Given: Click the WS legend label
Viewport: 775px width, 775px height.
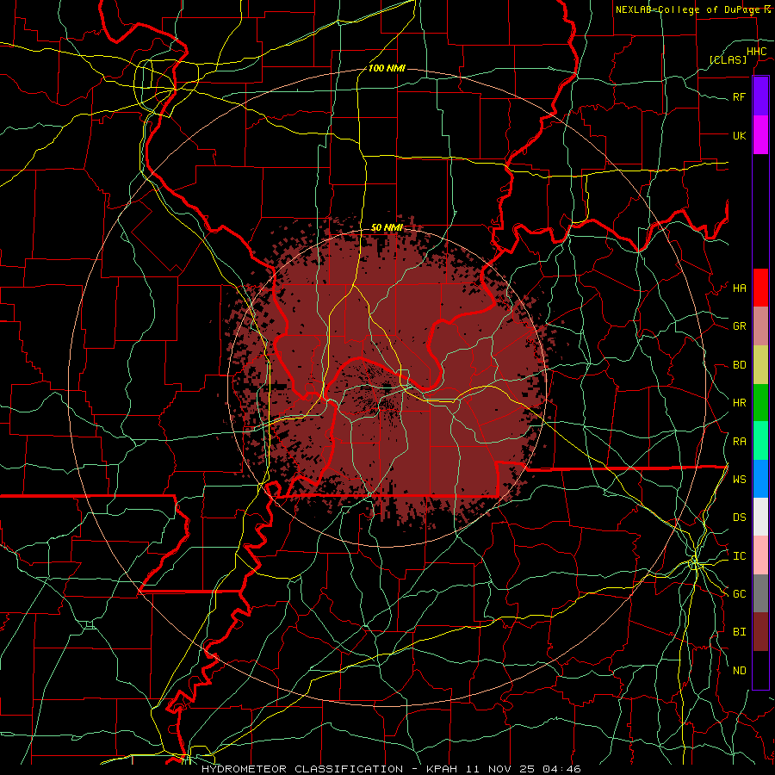Looking at the screenshot, I should pos(739,480).
